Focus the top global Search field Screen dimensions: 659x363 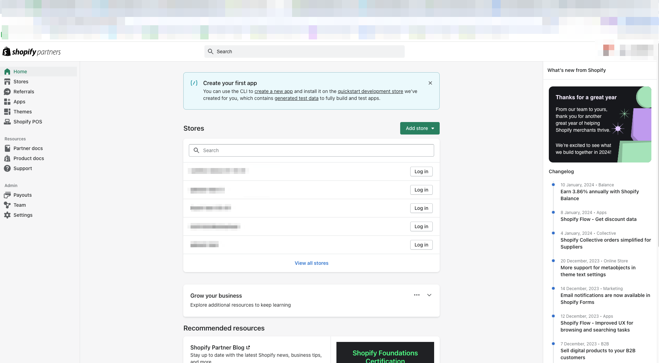pos(304,52)
